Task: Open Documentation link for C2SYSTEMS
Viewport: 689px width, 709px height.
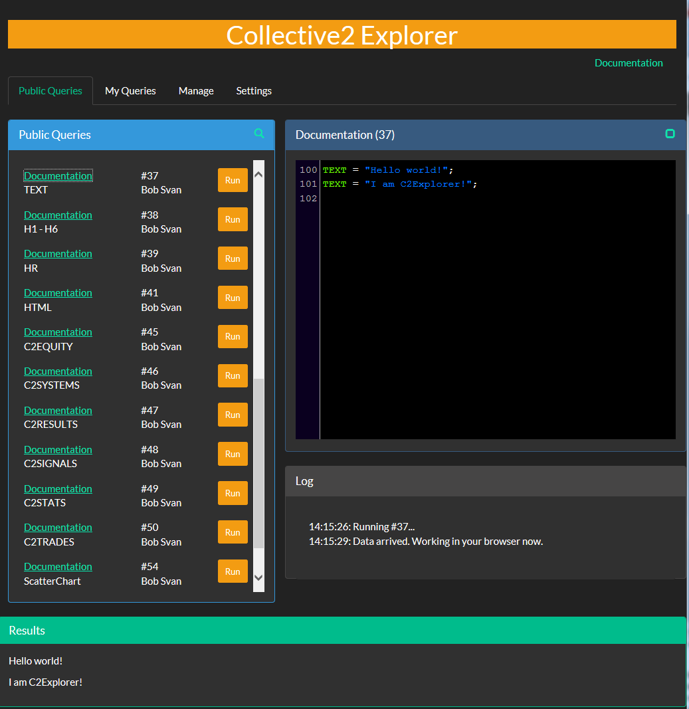Action: coord(58,371)
